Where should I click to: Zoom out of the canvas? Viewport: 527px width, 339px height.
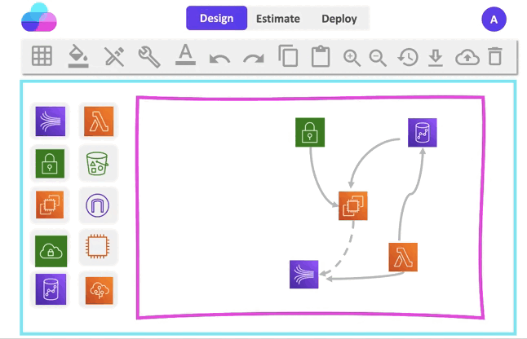coord(378,58)
